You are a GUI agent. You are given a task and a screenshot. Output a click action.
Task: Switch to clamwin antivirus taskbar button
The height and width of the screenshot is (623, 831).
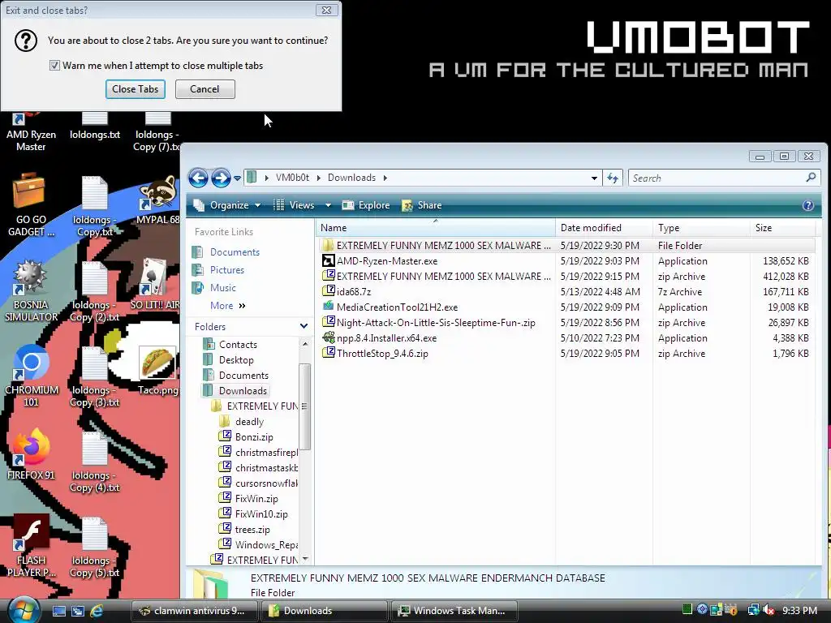point(195,611)
